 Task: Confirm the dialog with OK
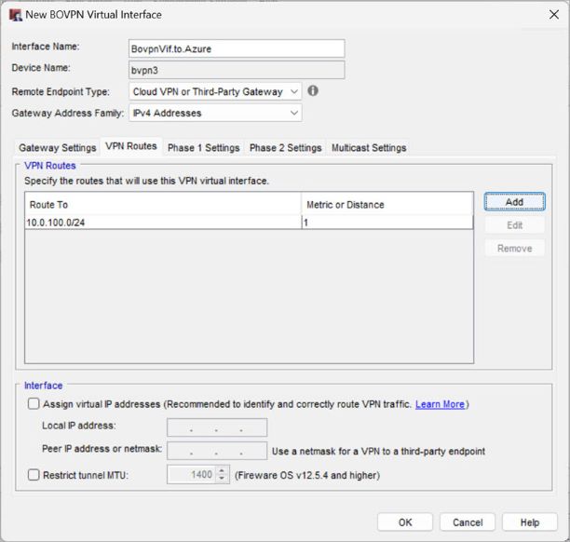(x=405, y=522)
